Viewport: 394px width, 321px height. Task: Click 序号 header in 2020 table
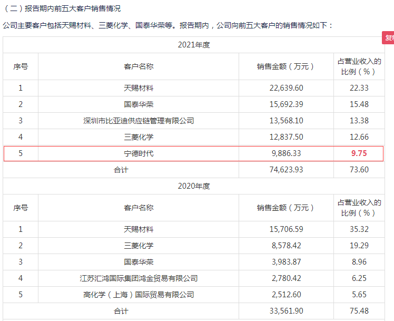pos(21,208)
